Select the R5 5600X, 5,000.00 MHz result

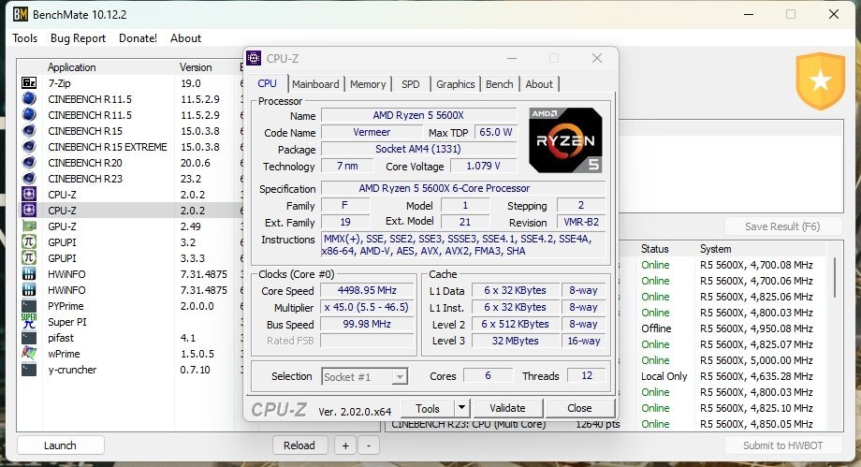coord(756,360)
